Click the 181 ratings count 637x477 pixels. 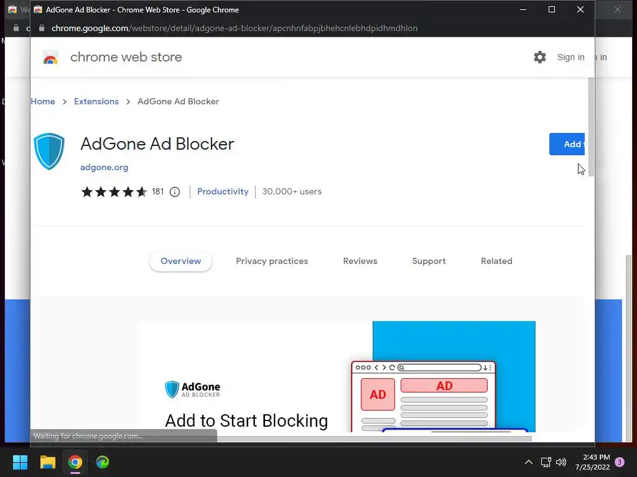point(157,191)
